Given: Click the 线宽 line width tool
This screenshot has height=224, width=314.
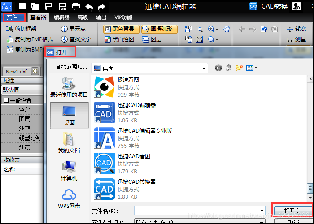Looking at the screenshot, I should tap(296, 29).
